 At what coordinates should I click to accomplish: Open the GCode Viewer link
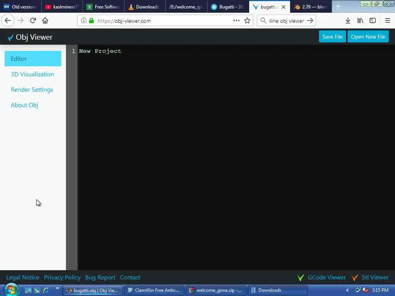[x=327, y=277]
